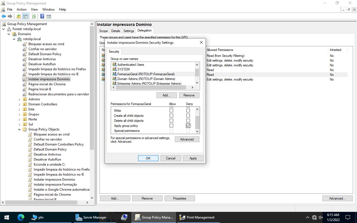Expand the Domain Controllers tree node
The image size is (357, 223).
coord(19,104)
